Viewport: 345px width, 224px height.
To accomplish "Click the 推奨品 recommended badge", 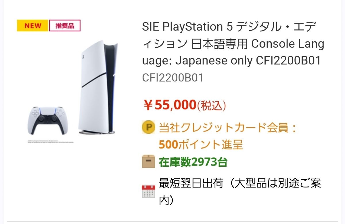I will [65, 26].
